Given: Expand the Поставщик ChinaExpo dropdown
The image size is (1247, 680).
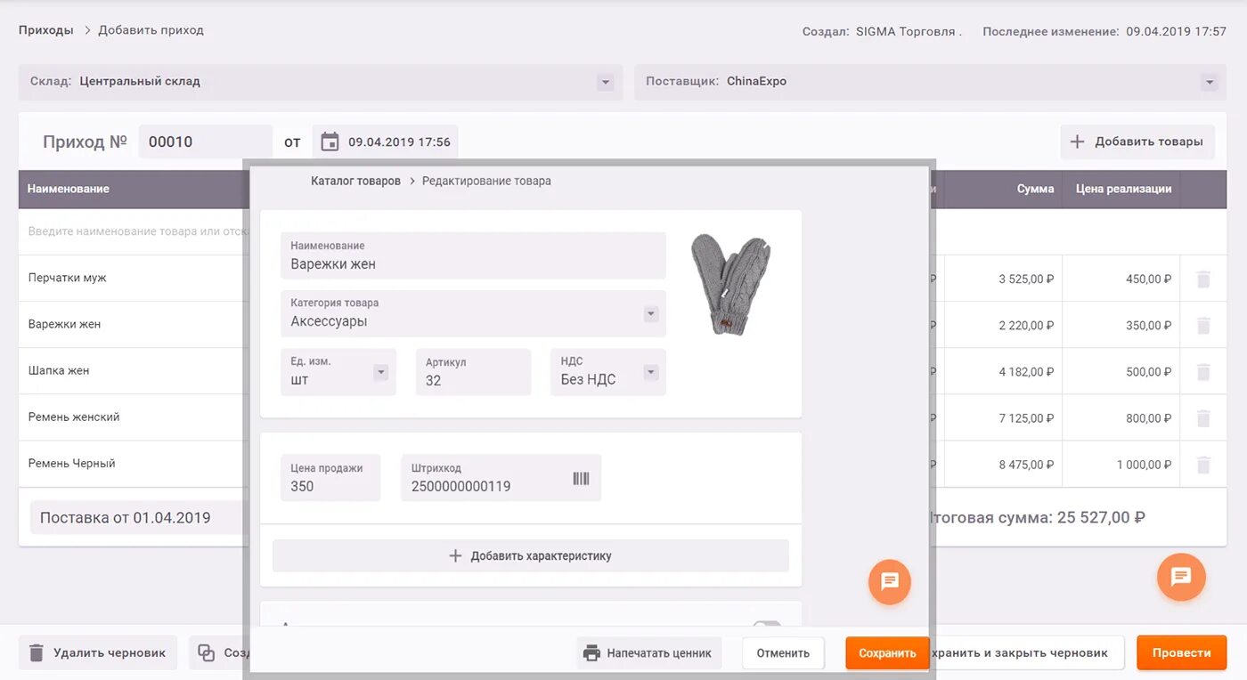Looking at the screenshot, I should [x=1210, y=82].
